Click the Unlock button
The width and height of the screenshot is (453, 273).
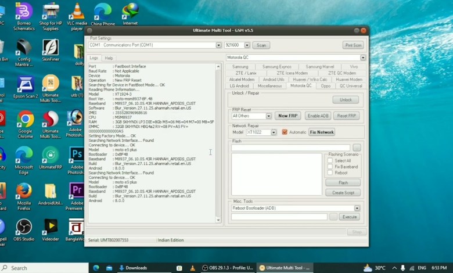tap(346, 100)
